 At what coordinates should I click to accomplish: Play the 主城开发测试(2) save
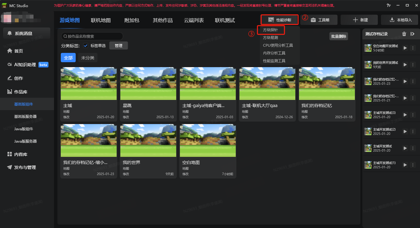click(x=405, y=131)
